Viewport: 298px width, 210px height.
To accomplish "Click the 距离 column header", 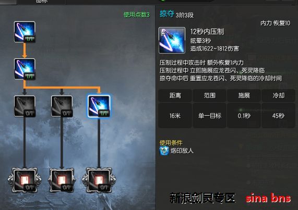I will tap(175, 95).
